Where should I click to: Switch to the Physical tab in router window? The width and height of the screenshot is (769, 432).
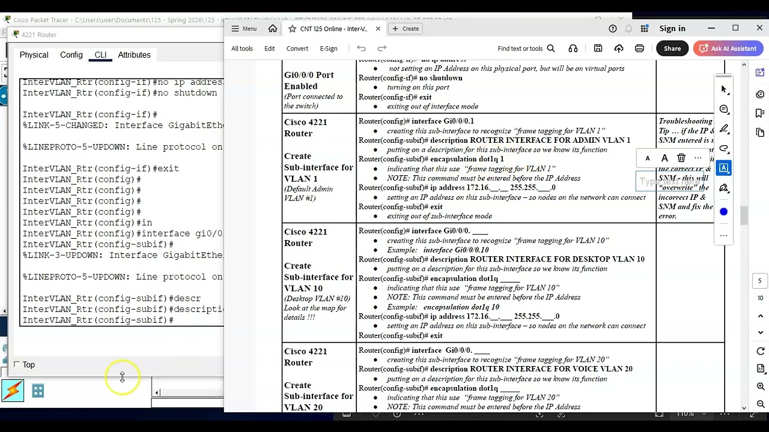[x=34, y=55]
